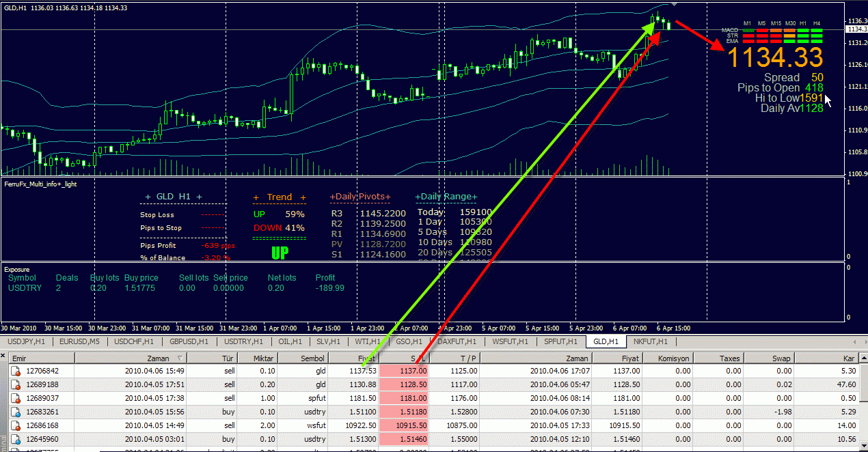
Task: Click the chart shift triangle marker at chart top
Action: 675,4
